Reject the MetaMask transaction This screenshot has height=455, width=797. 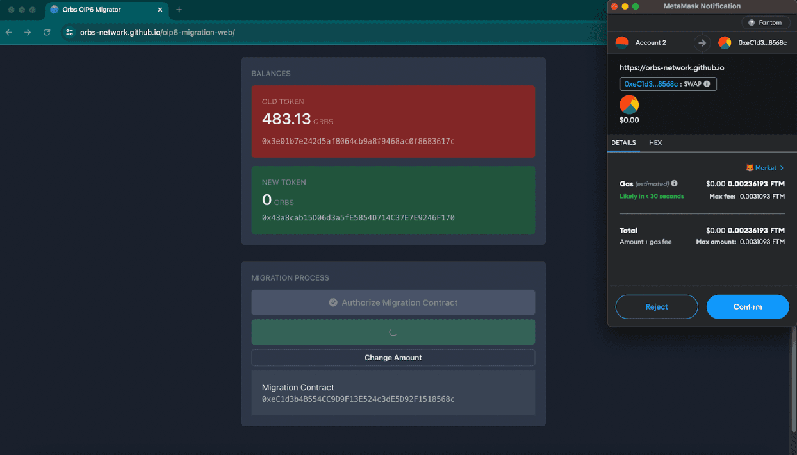pos(657,307)
